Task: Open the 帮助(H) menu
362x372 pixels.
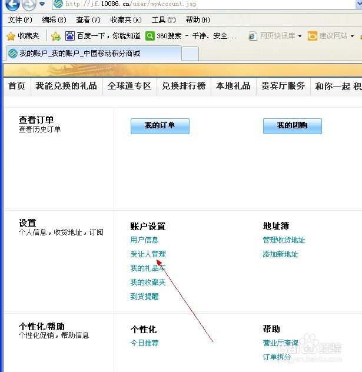Action: [x=198, y=20]
